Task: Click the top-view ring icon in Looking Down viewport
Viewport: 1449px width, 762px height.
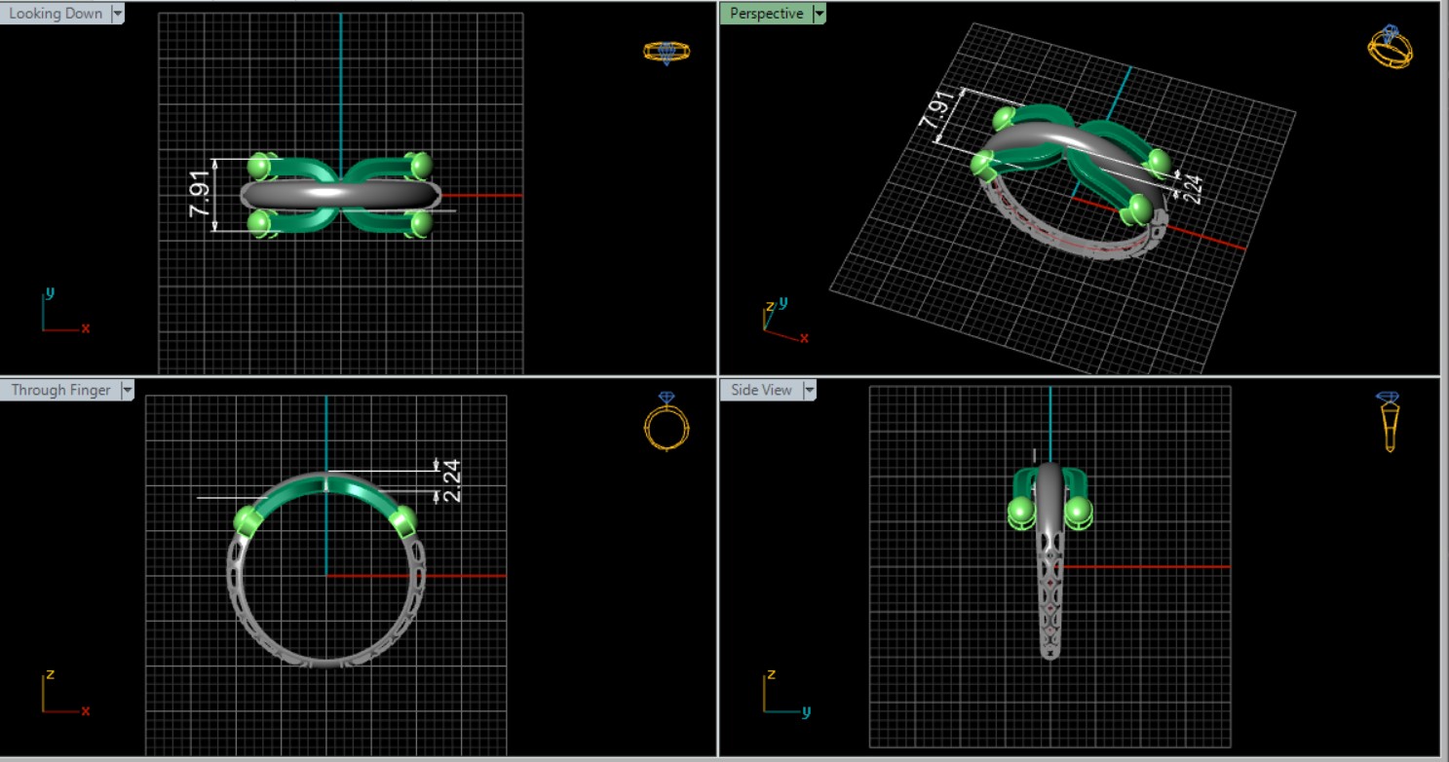Action: pos(667,52)
